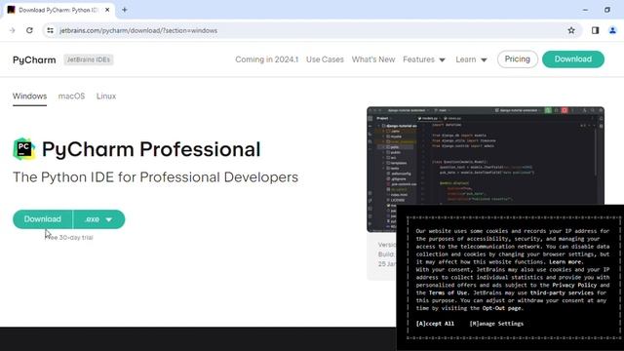
Task: Minimize the browser window
Action: click(585, 10)
